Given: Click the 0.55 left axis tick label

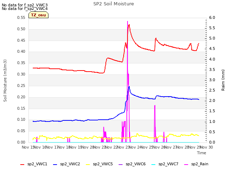Looking at the screenshot, I should [21, 18].
